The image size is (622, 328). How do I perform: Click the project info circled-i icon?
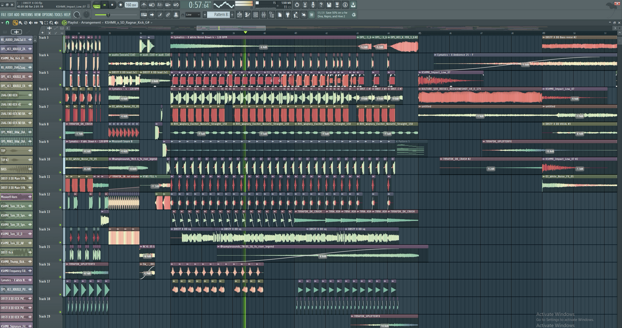(x=345, y=5)
